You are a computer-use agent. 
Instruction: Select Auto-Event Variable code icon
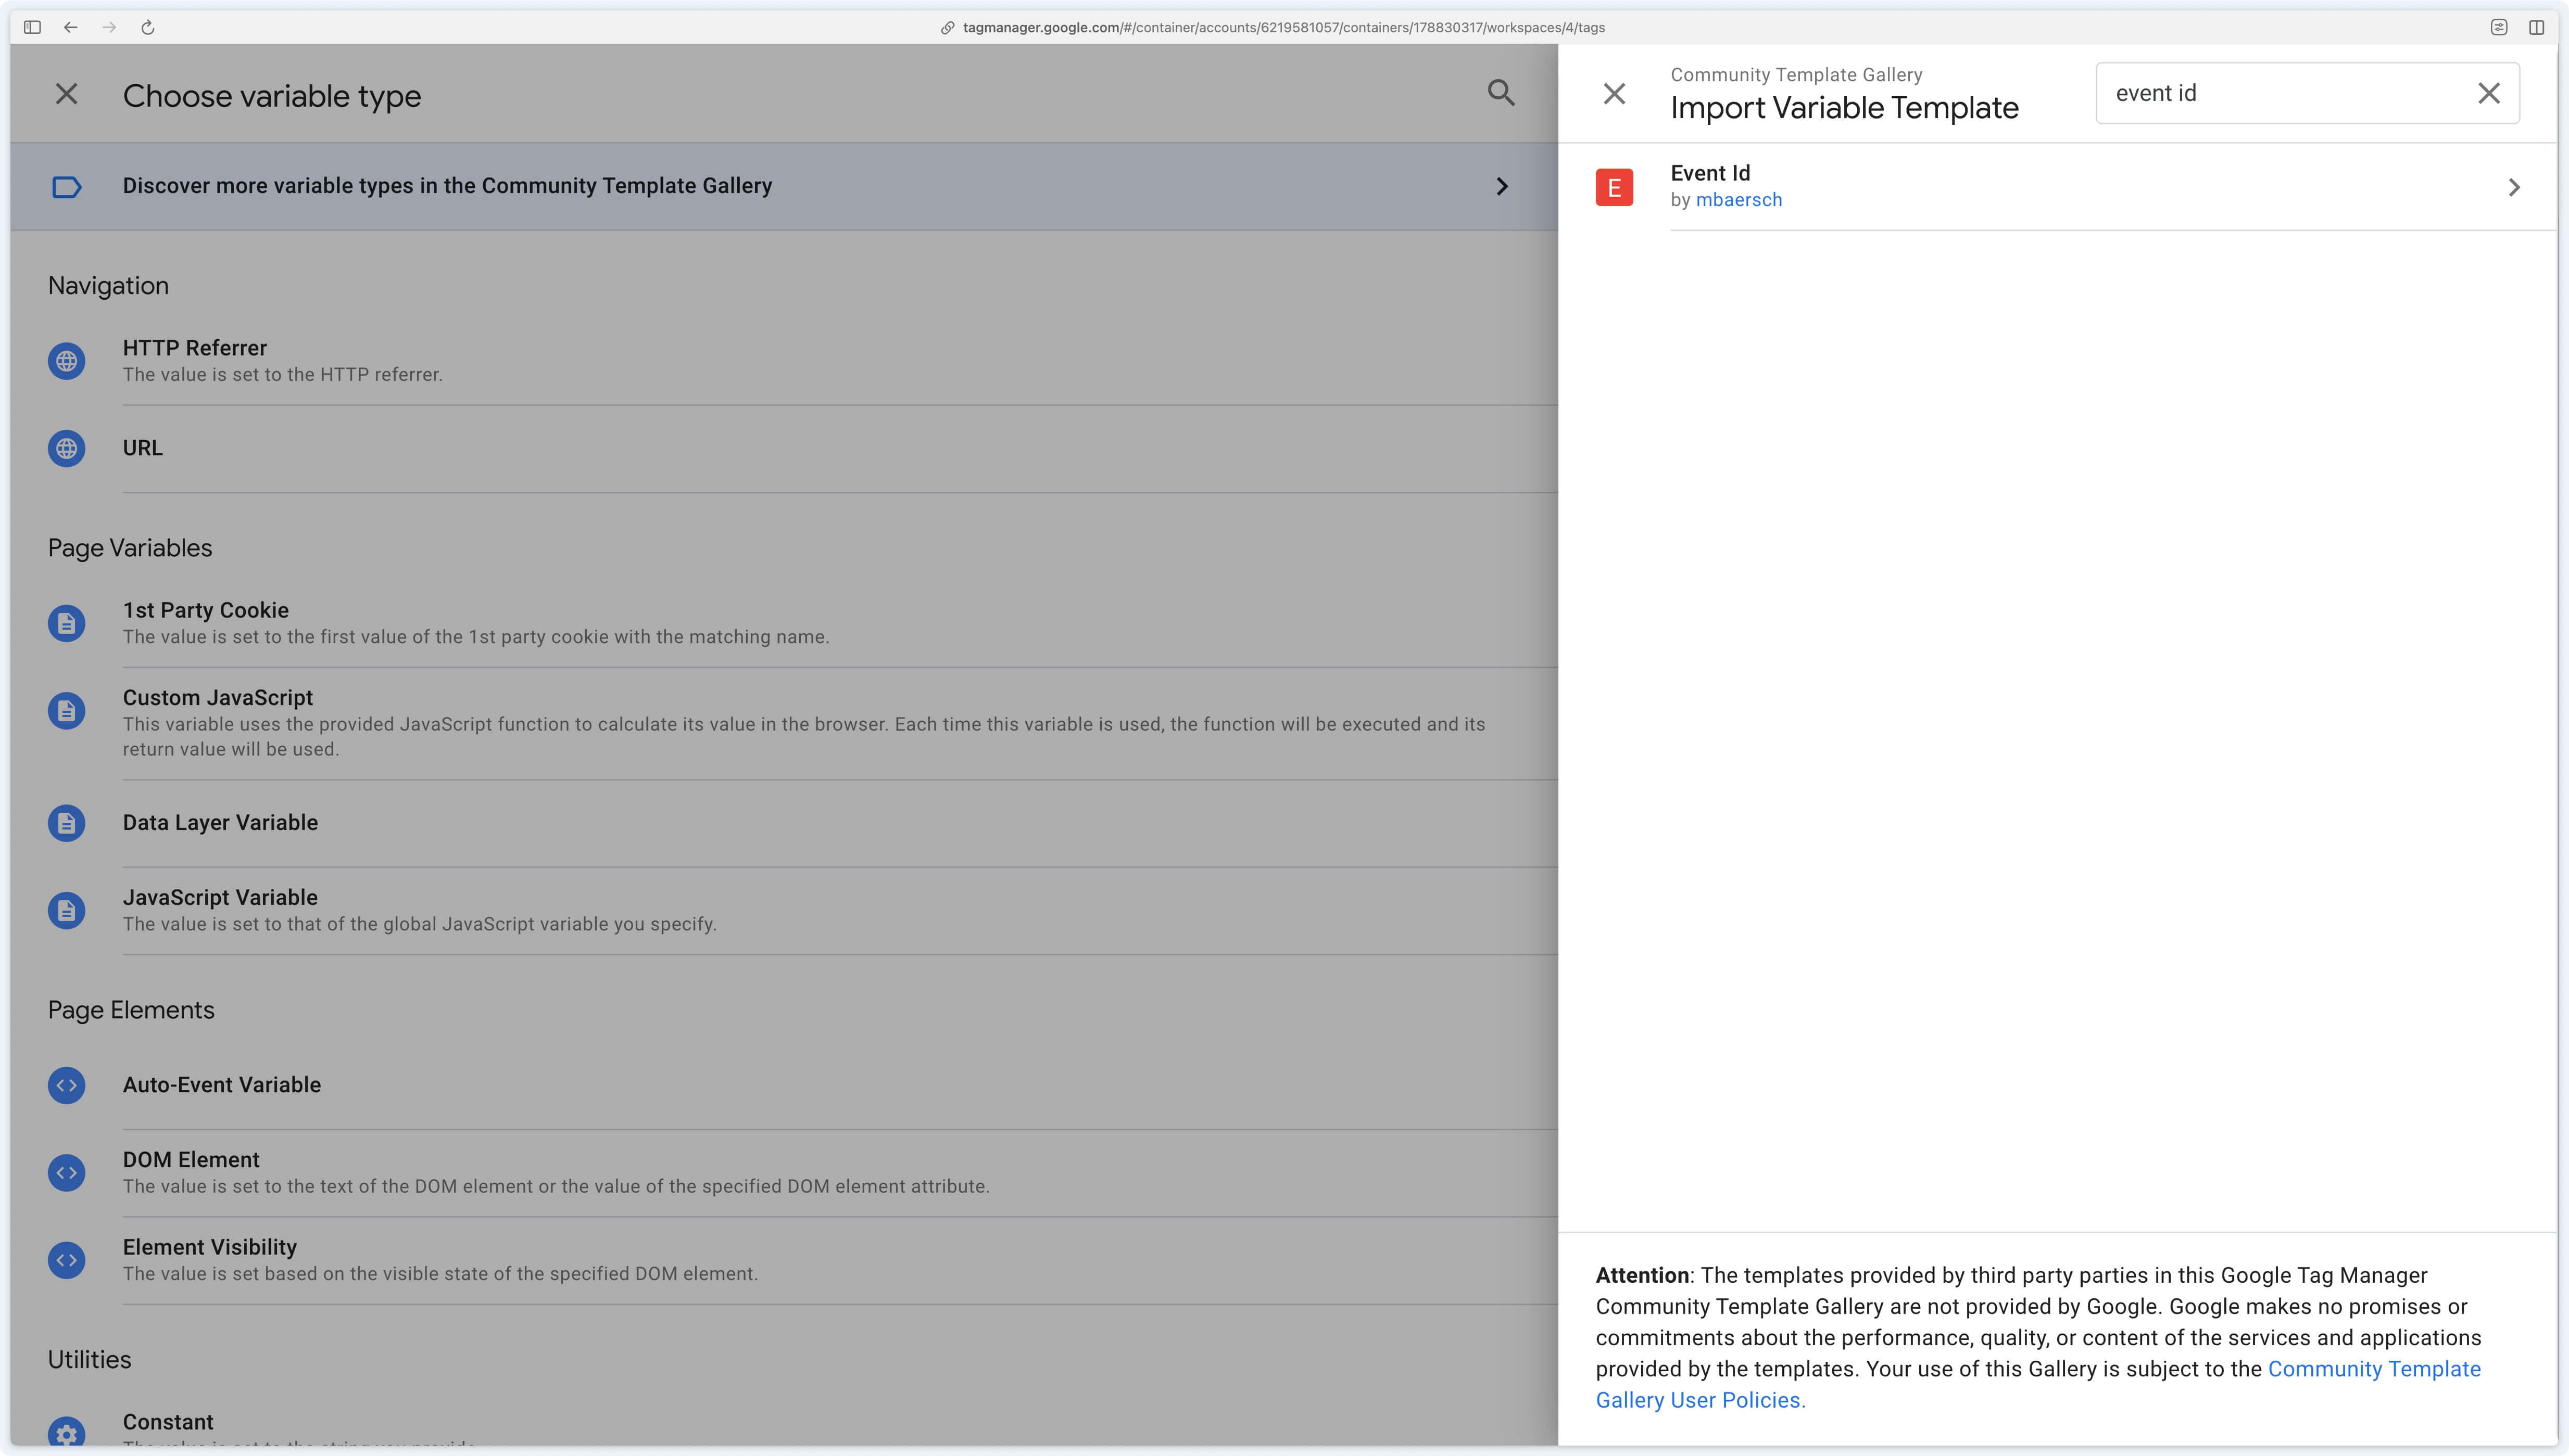(66, 1085)
